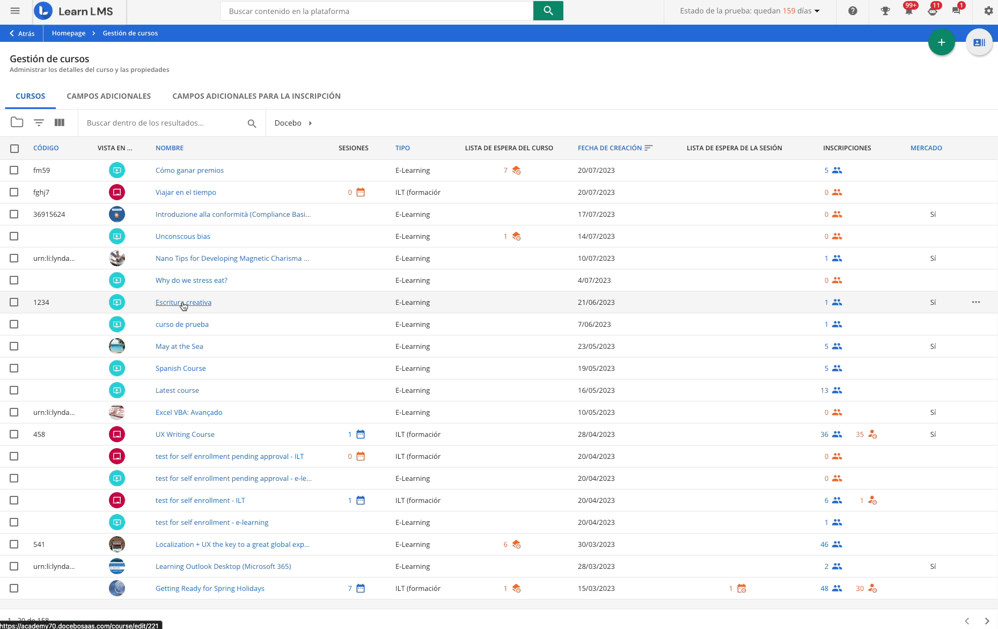Toggle the select-all header checkbox
The width and height of the screenshot is (998, 629).
(x=14, y=148)
